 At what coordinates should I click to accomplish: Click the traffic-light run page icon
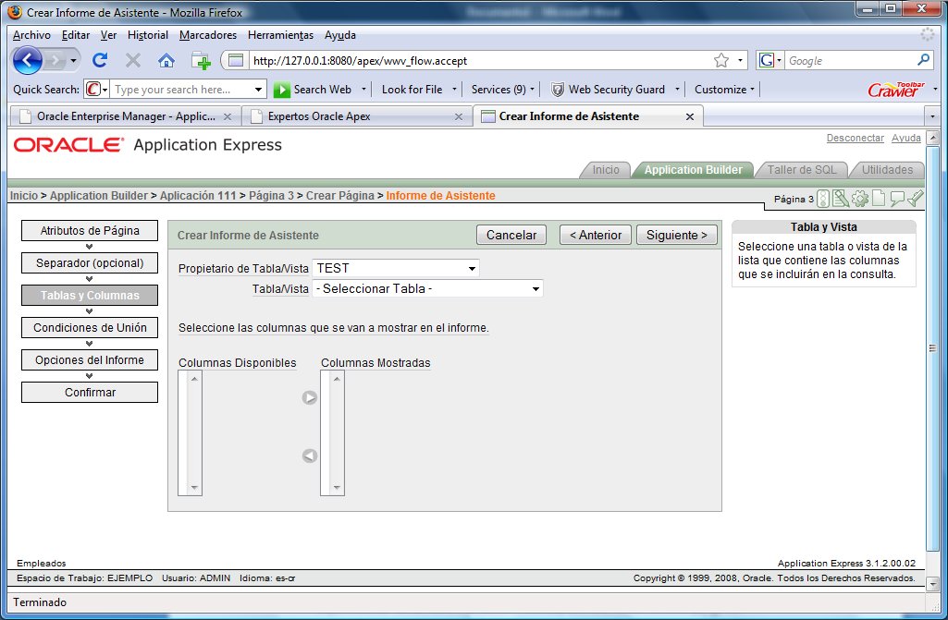click(x=823, y=199)
